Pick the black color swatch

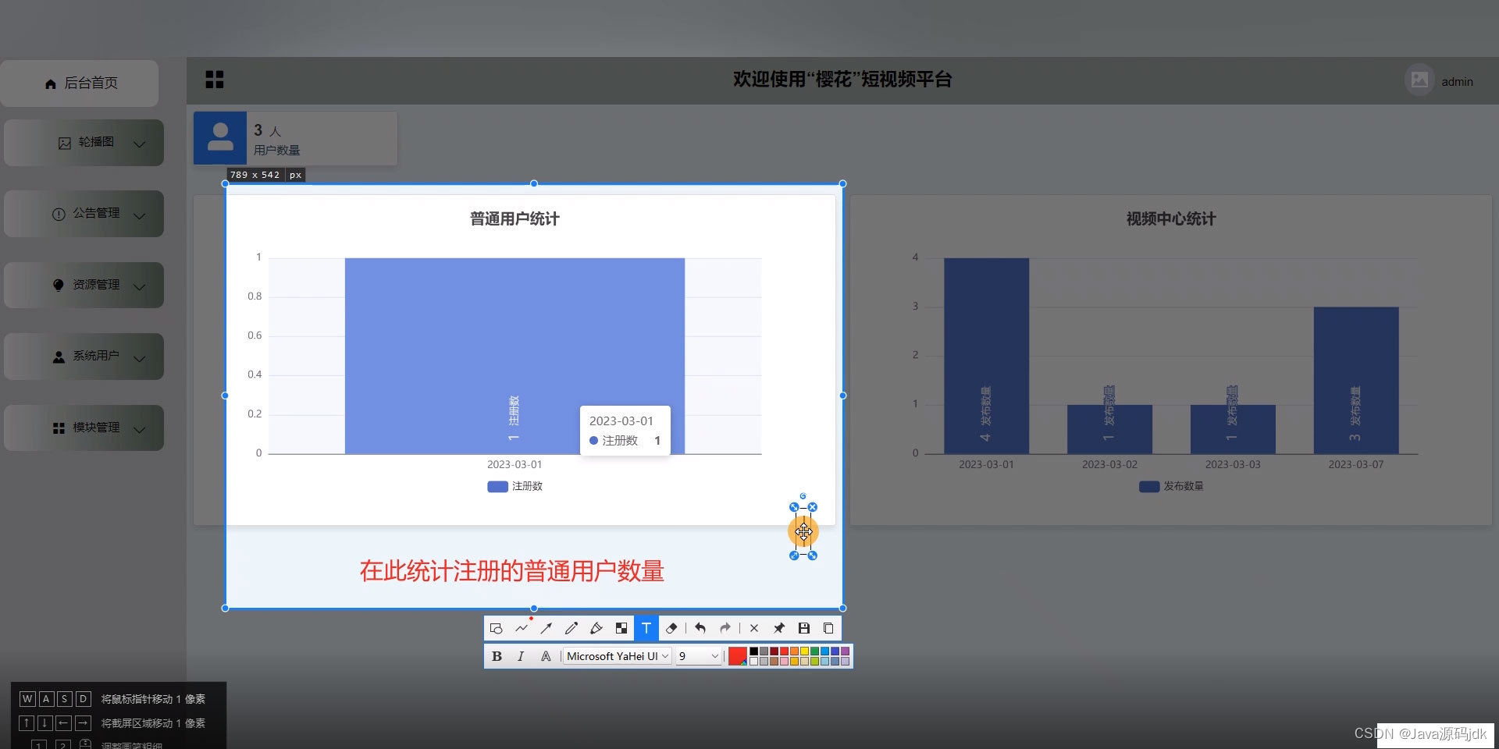point(753,651)
